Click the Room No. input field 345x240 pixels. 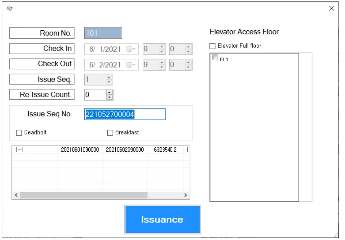pyautogui.click(x=103, y=33)
